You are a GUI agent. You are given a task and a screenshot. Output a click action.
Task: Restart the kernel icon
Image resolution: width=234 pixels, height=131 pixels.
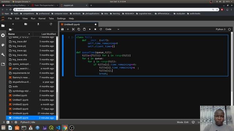101,29
